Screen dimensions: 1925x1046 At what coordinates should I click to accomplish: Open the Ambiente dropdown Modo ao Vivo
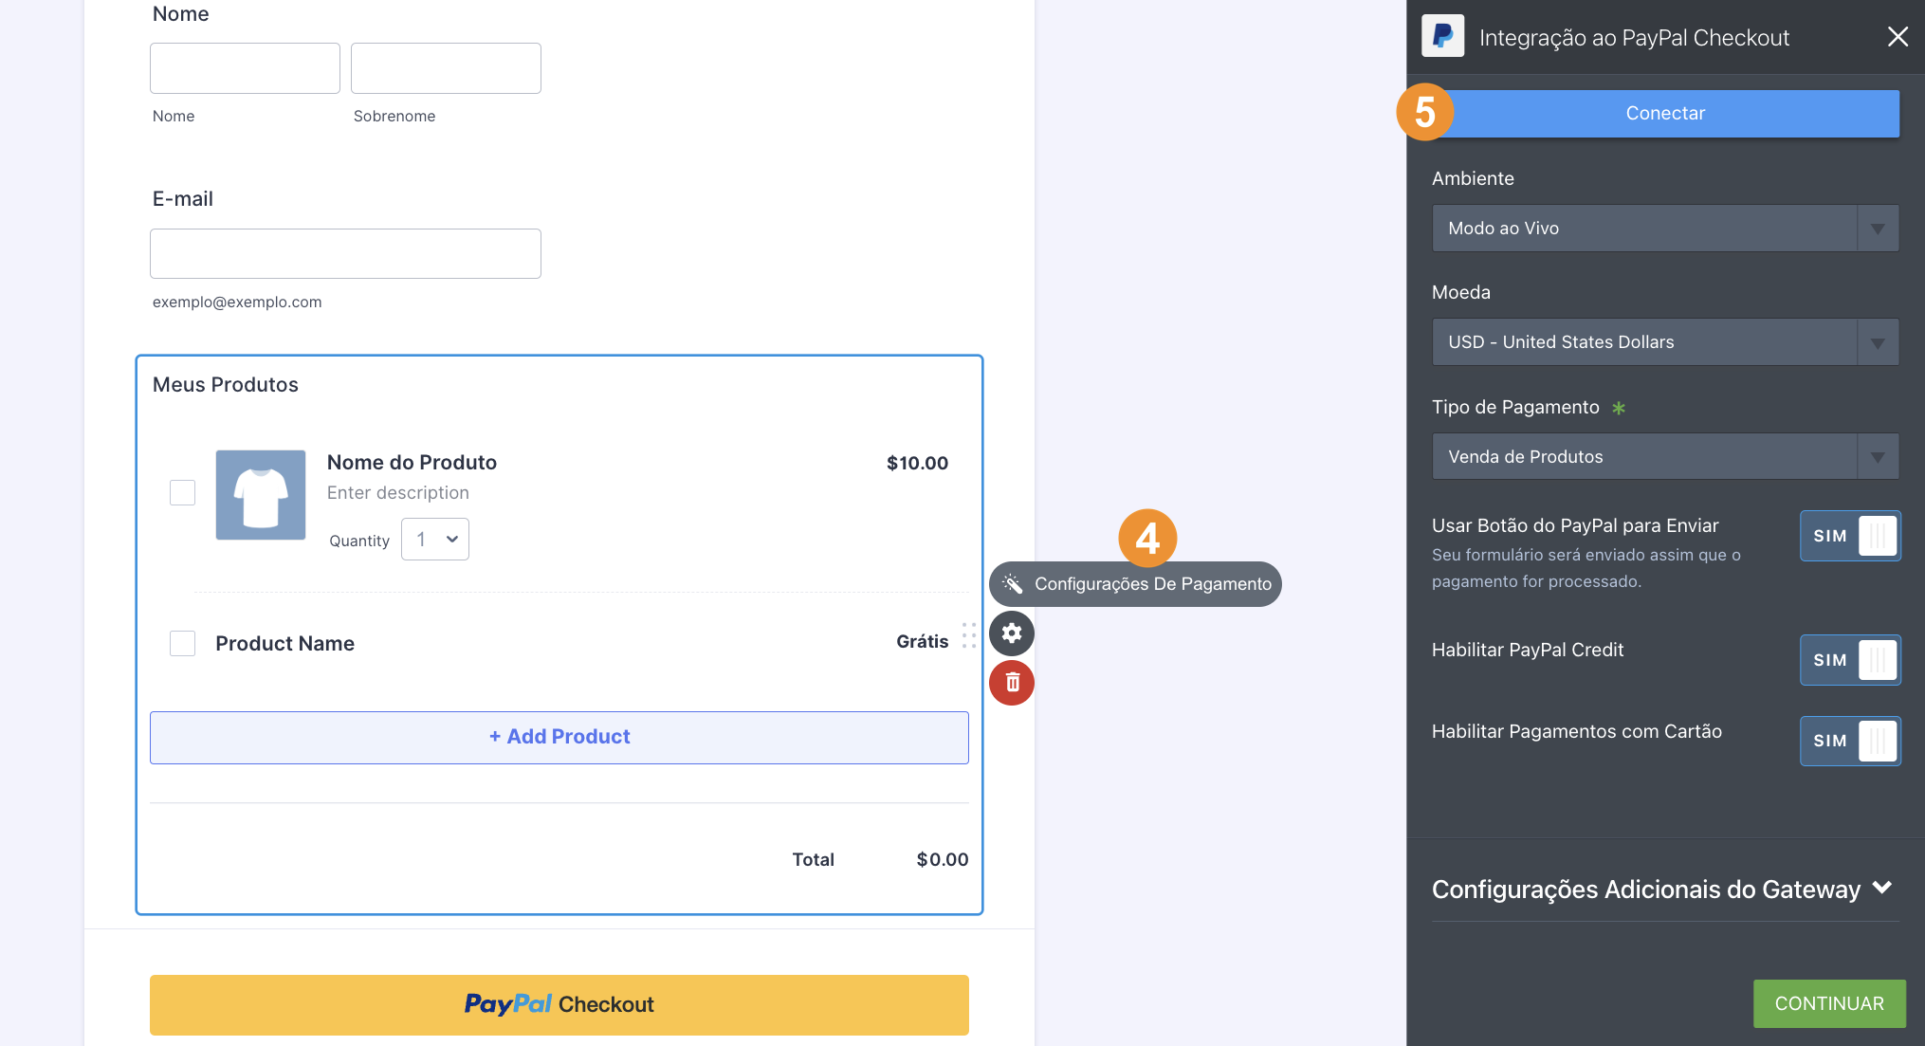pos(1665,229)
